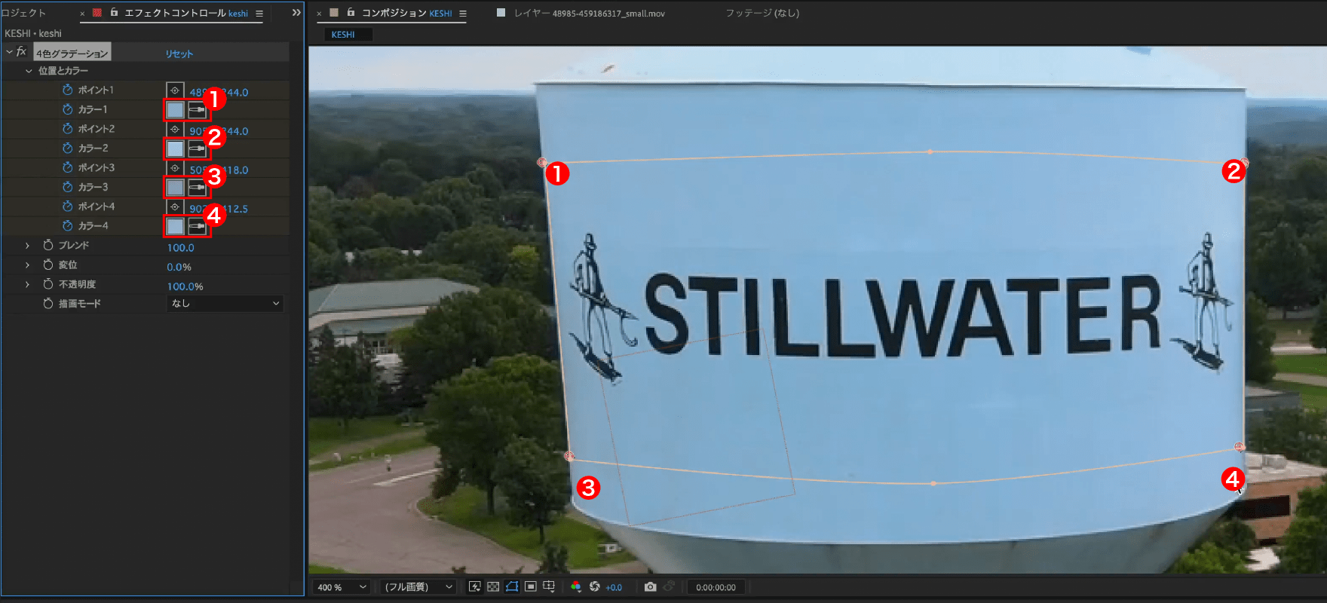1327x603 pixels.
Task: Open カラー4 color swatch
Action: point(175,226)
